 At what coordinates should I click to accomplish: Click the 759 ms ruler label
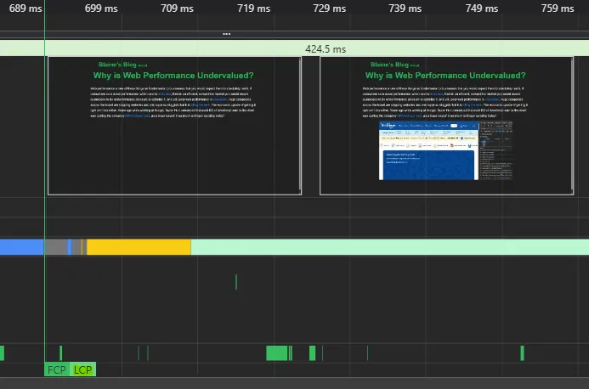(558, 8)
